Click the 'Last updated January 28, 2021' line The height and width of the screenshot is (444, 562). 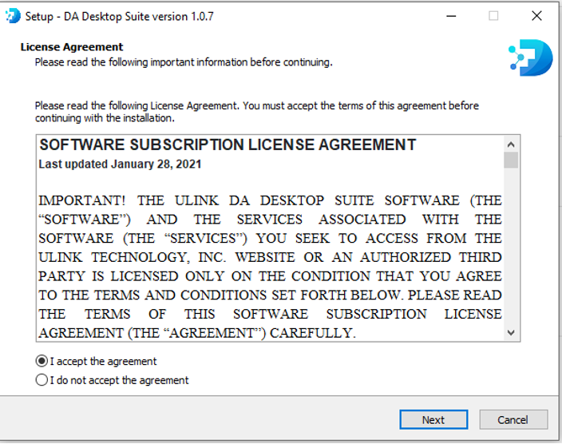tap(120, 165)
